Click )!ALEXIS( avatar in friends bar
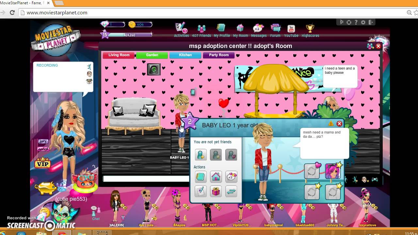Screen dimensions: 418x235 [115, 207]
